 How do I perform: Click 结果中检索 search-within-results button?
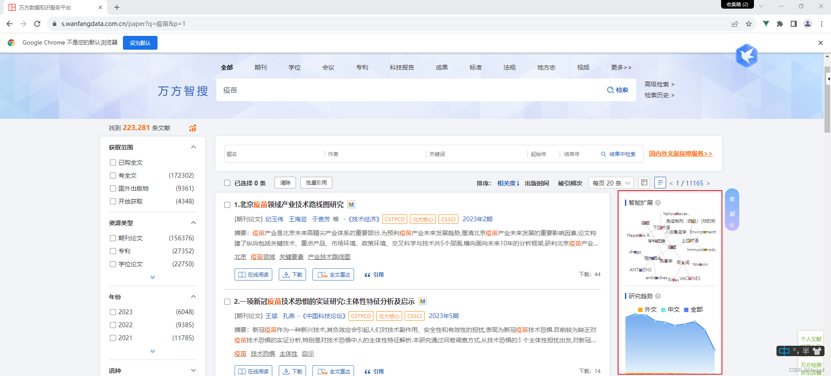click(618, 154)
